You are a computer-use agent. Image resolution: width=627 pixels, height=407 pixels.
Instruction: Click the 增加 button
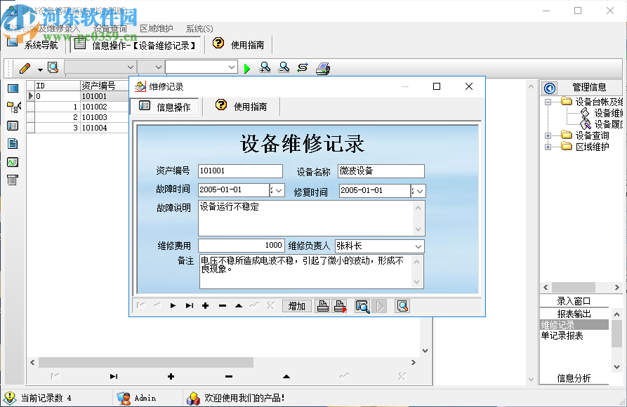[296, 306]
